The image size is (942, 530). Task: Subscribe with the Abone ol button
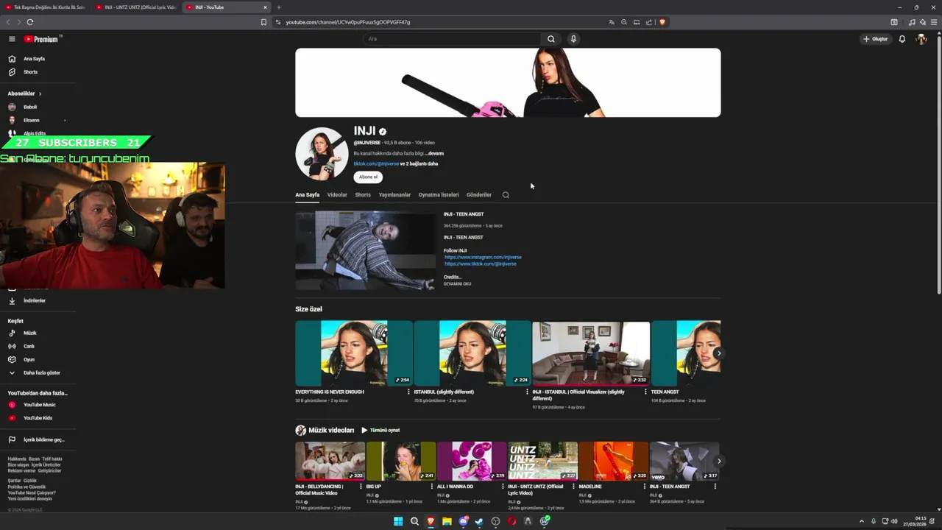[x=368, y=177]
